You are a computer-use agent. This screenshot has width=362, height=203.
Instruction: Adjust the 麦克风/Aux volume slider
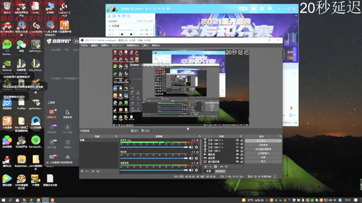pos(154,147)
